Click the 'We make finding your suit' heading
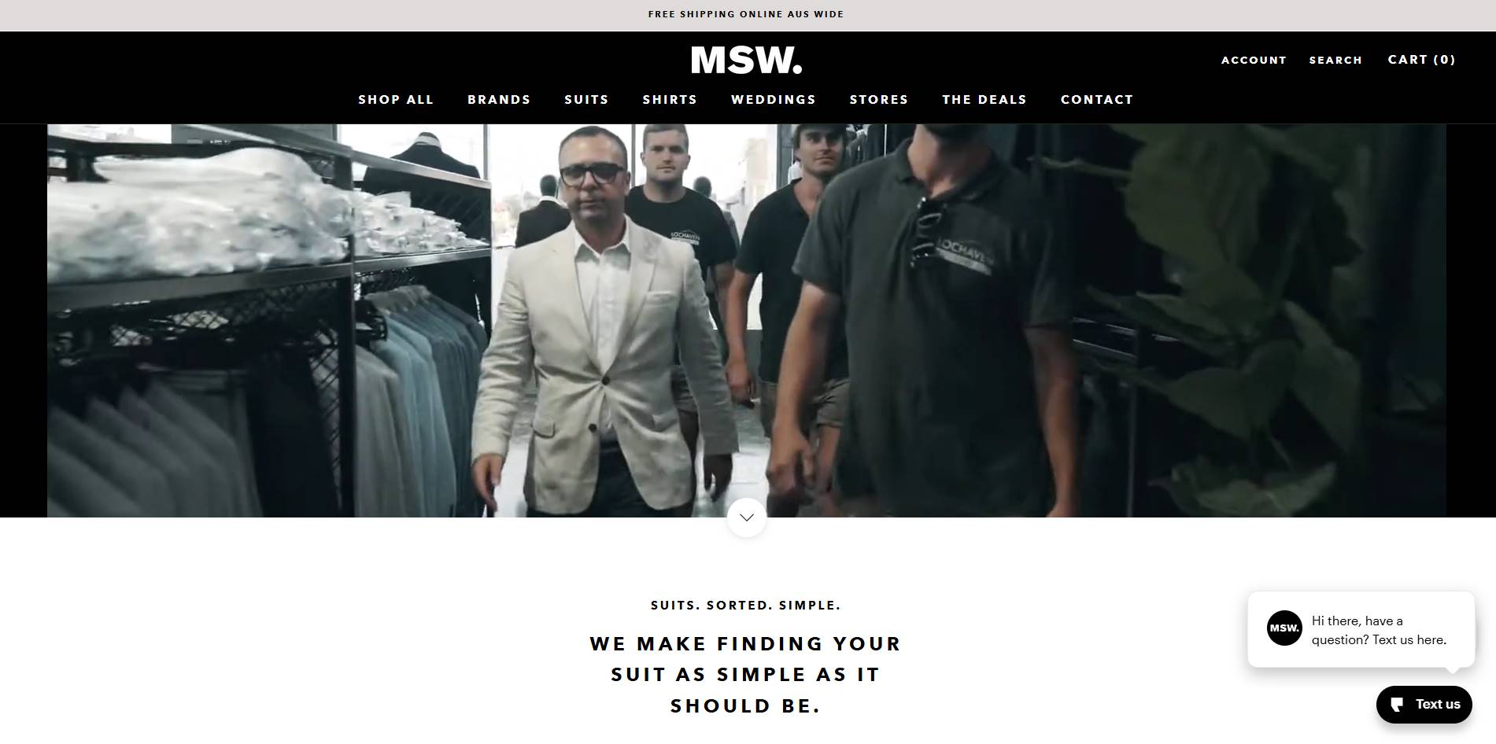Screen dimensions: 1496x744 pyautogui.click(x=746, y=675)
